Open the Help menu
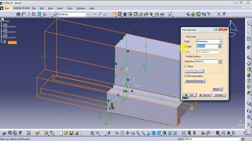This screenshot has width=252, height=141. click(x=92, y=8)
